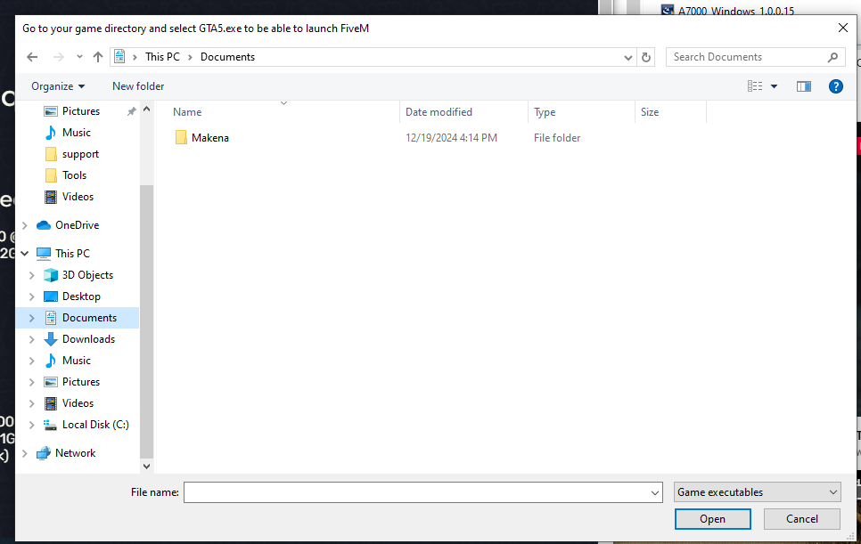861x544 pixels.
Task: Click the forward navigation arrow
Action: click(59, 57)
